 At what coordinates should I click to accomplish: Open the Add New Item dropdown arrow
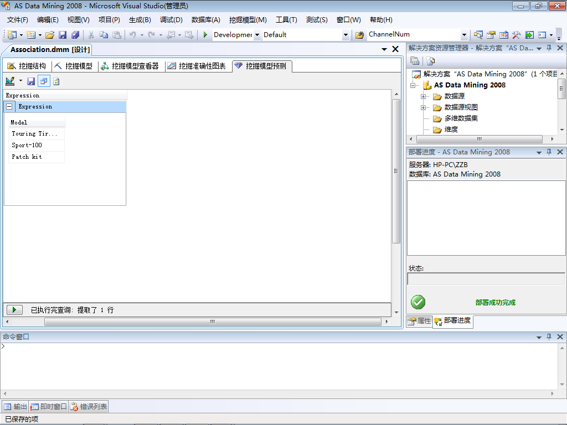tap(40, 35)
